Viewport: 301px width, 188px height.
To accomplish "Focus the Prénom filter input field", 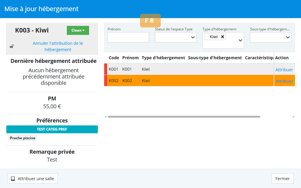I will [128, 37].
